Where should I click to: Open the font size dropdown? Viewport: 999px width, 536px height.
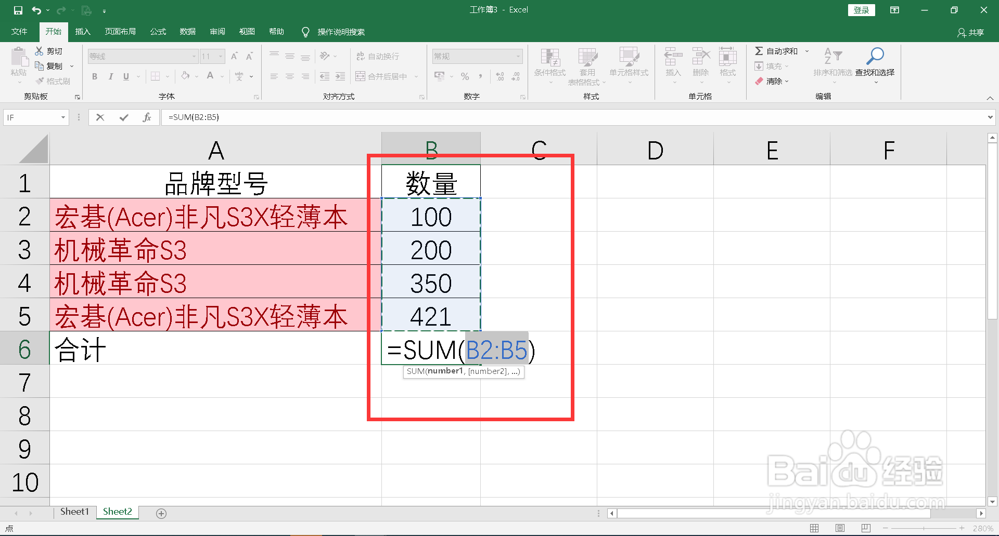click(220, 56)
